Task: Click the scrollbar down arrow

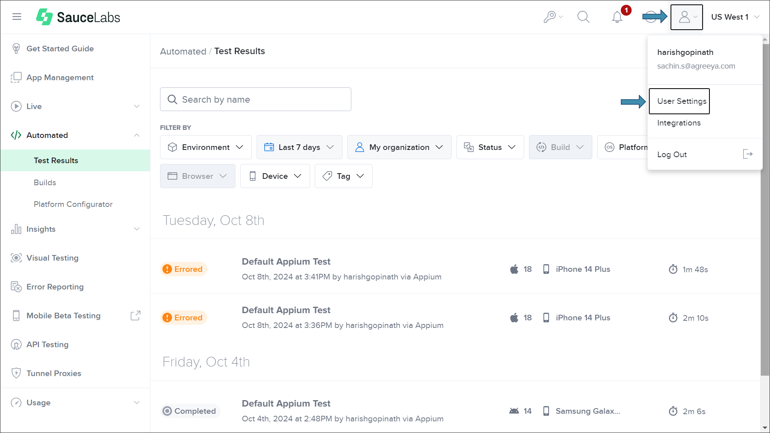Action: tap(765, 428)
